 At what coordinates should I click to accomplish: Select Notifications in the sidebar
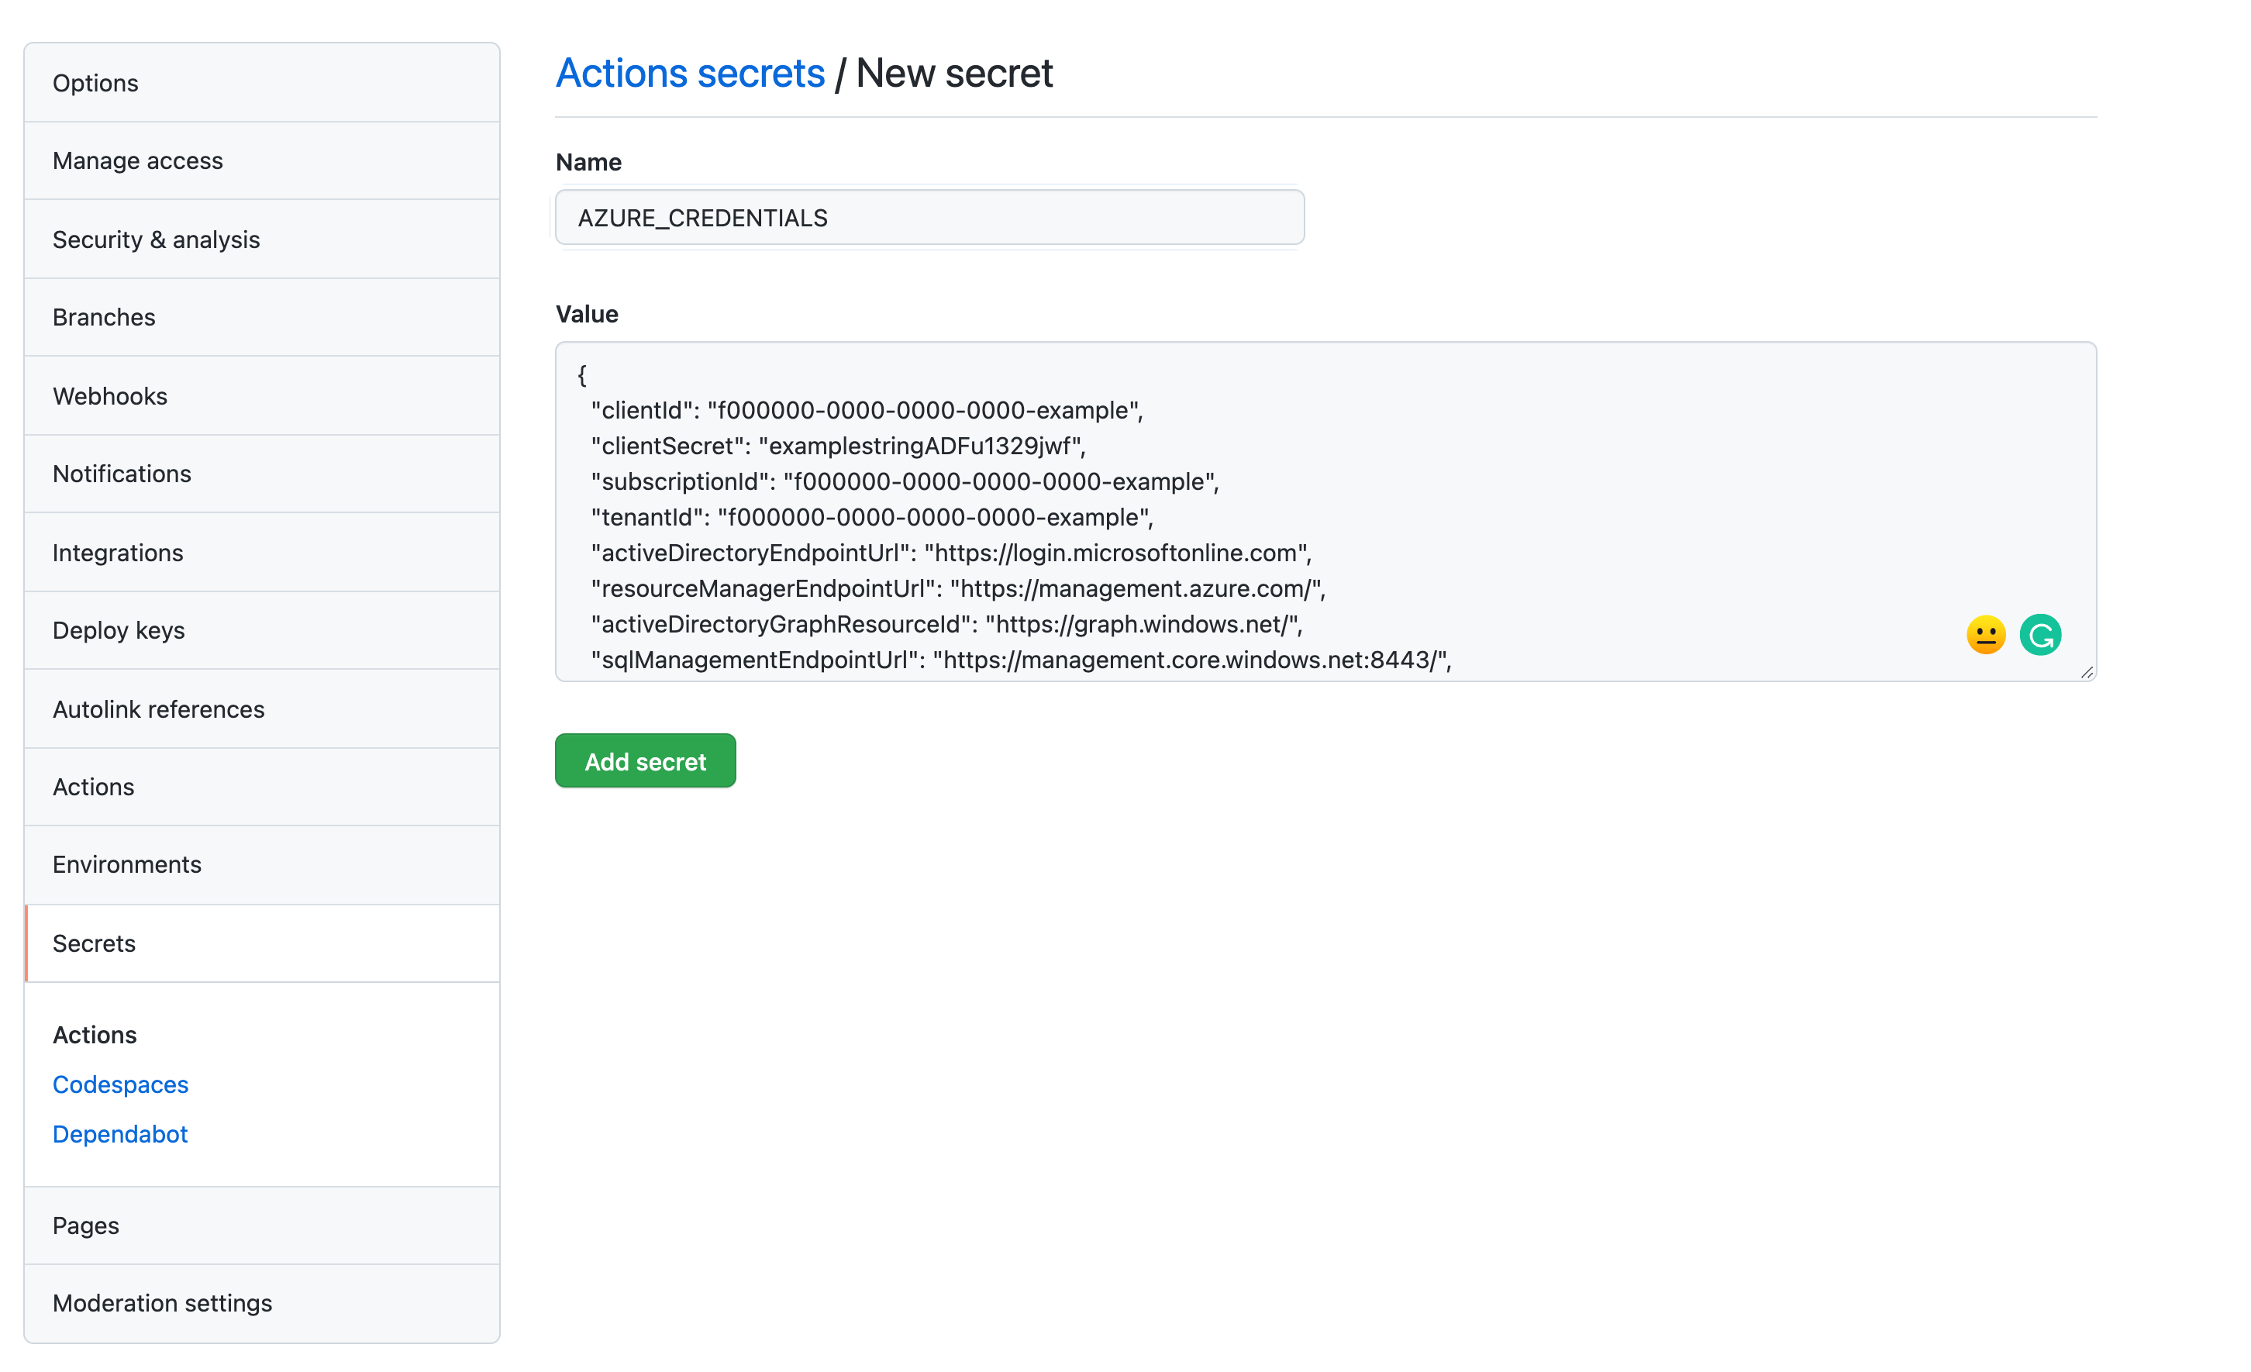[x=122, y=474]
